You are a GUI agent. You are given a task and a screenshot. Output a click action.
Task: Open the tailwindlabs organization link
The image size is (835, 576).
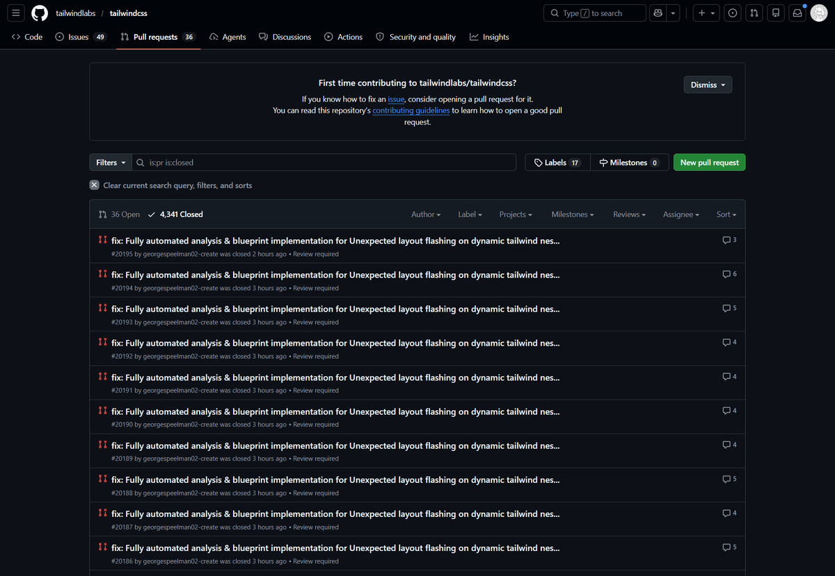tap(76, 13)
